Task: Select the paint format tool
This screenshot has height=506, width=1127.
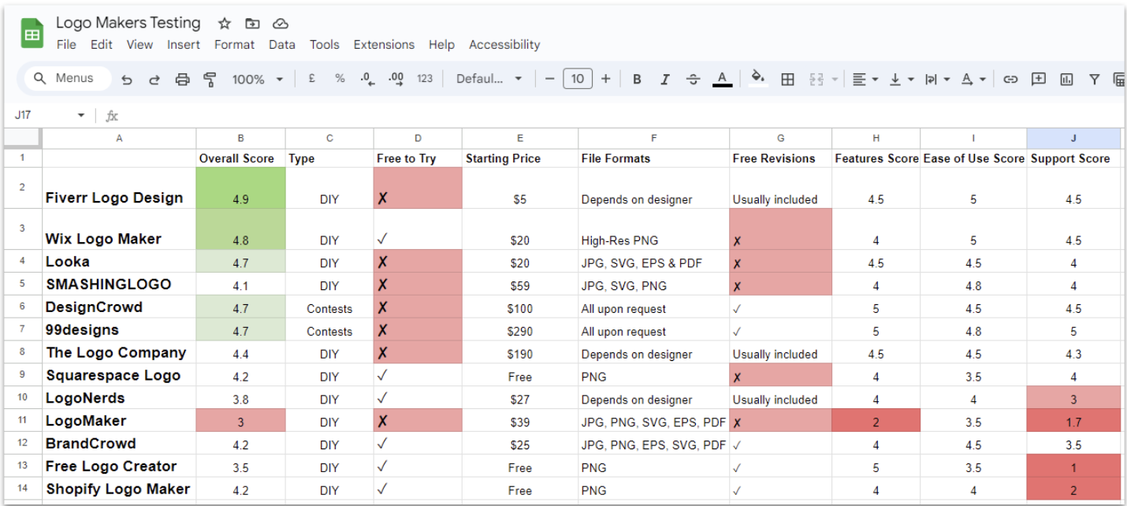Action: 209,78
